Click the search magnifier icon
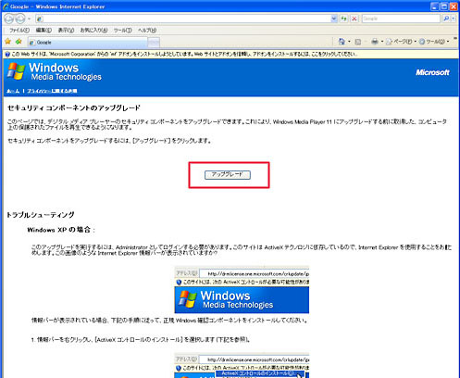The image size is (460, 378). (446, 19)
